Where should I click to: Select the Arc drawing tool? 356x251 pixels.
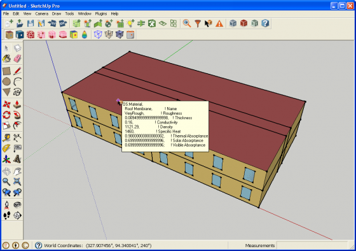[17, 82]
